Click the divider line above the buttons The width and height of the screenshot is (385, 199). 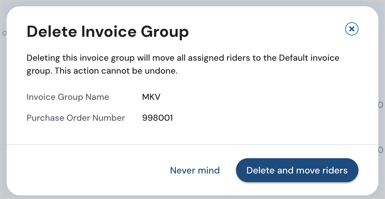tap(193, 145)
